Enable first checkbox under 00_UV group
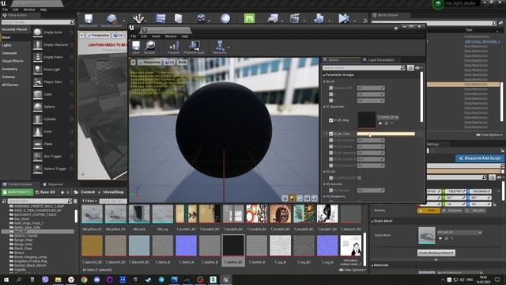Viewport: 506px width, 285px height. (330, 88)
